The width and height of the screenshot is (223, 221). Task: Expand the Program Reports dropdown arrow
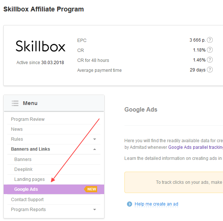(95, 210)
